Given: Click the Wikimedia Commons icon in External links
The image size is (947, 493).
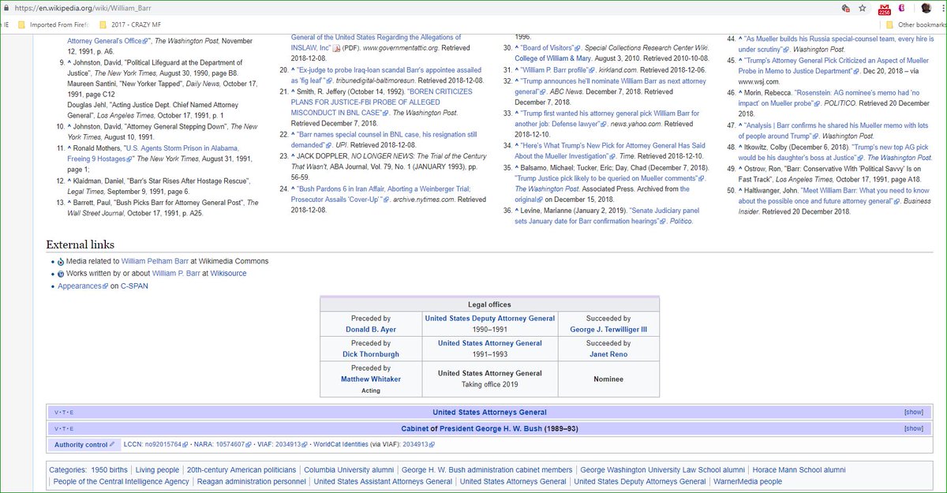Looking at the screenshot, I should (61, 262).
